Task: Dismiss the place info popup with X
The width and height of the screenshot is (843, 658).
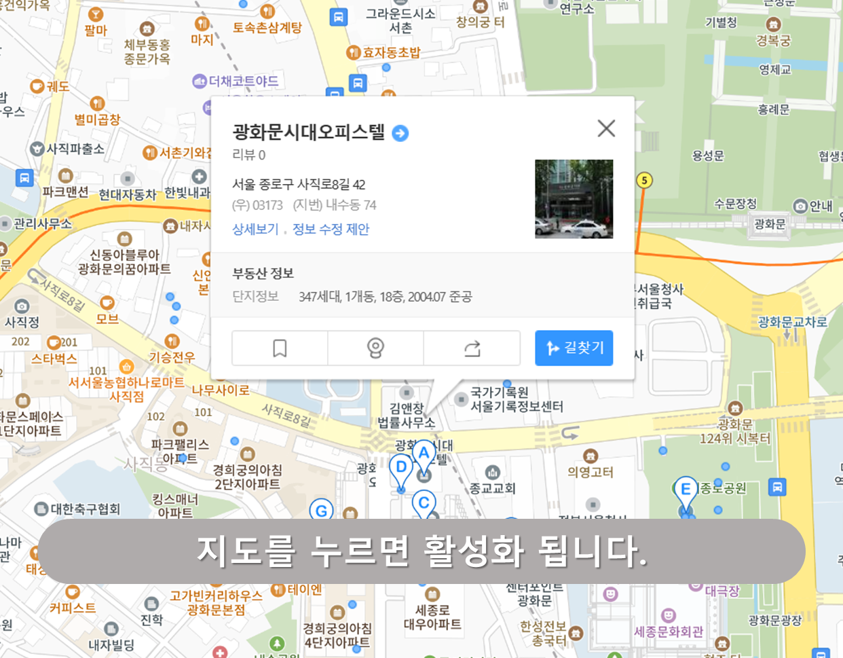Action: 605,128
